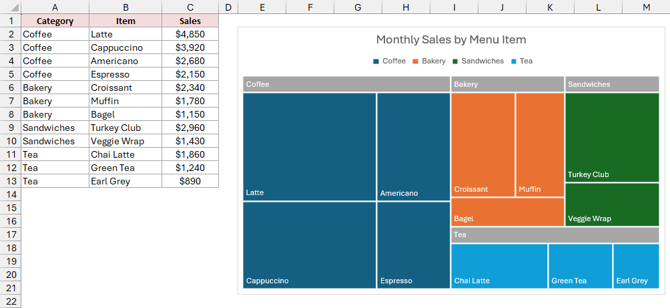Click the Item header cell
The width and height of the screenshot is (670, 308).
tap(125, 21)
